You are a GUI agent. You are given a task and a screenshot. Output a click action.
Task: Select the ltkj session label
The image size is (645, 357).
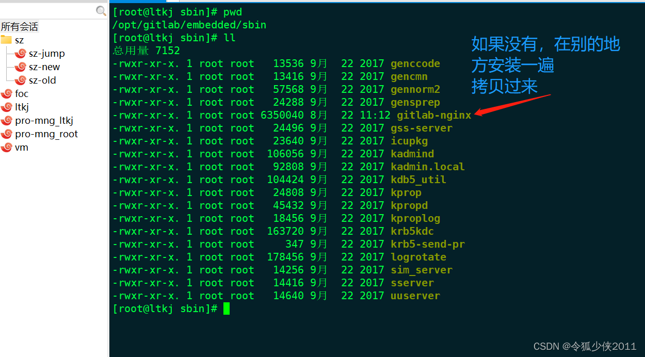(22, 107)
